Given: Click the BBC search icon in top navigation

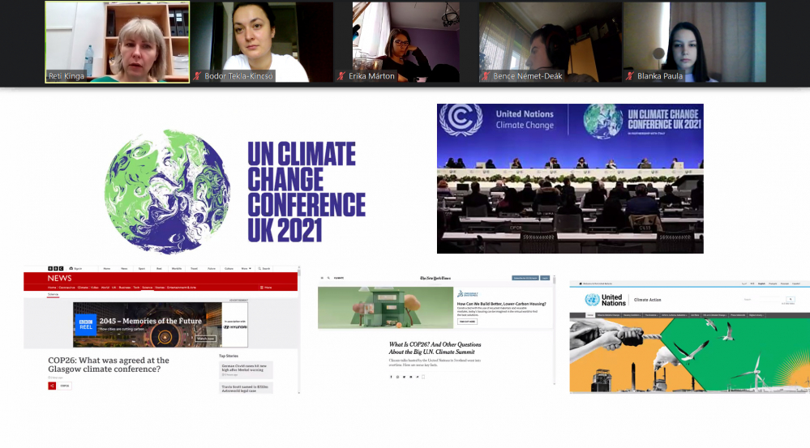Looking at the screenshot, I should coord(259,268).
